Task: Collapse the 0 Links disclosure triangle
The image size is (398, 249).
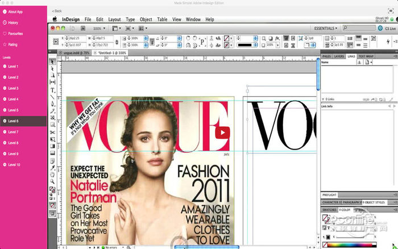Action: [323, 99]
